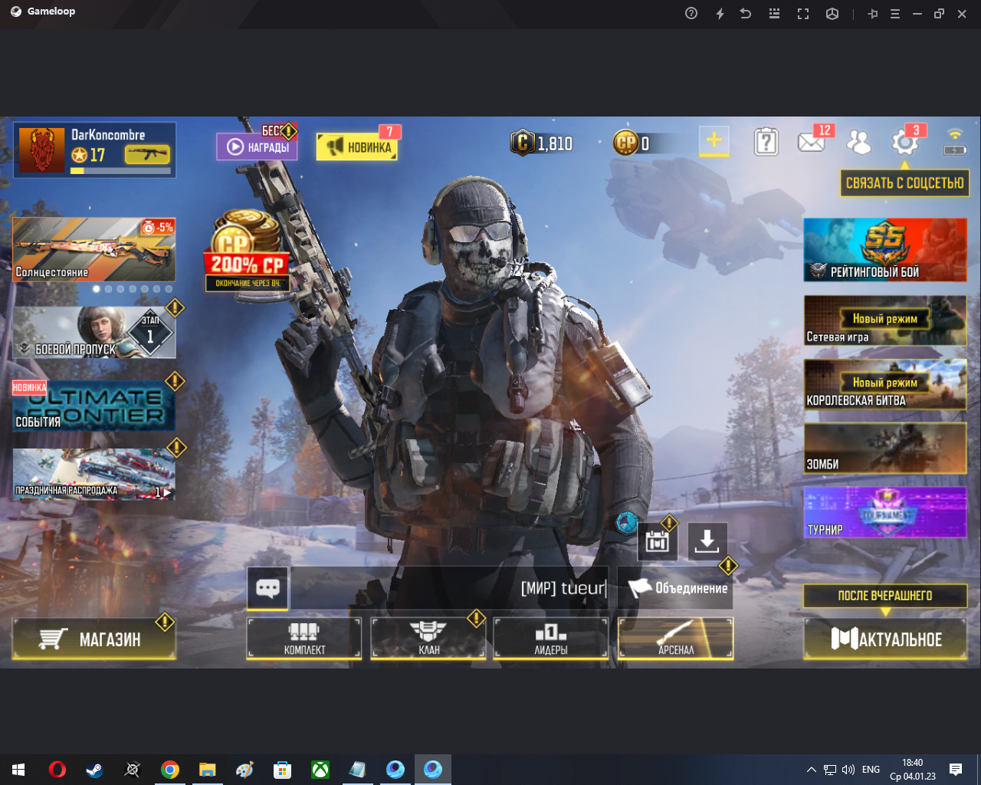Click the credits balance 1,810 icon
The width and height of the screenshot is (981, 785).
pos(523,143)
